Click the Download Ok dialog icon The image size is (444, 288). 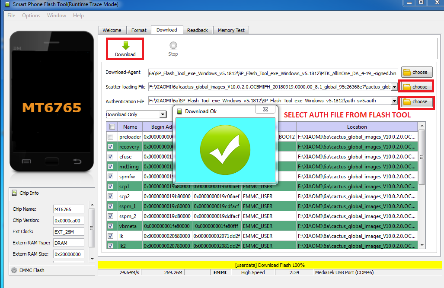[179, 111]
